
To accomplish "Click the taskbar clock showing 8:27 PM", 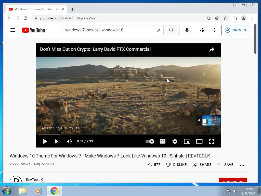I will coord(248,191).
